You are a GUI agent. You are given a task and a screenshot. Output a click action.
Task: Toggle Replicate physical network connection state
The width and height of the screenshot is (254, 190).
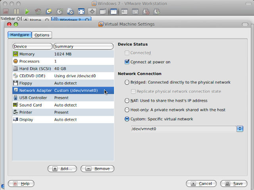pyautogui.click(x=133, y=91)
